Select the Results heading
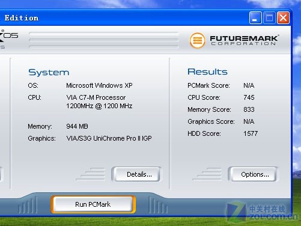This screenshot has height=226, width=301. 207,72
